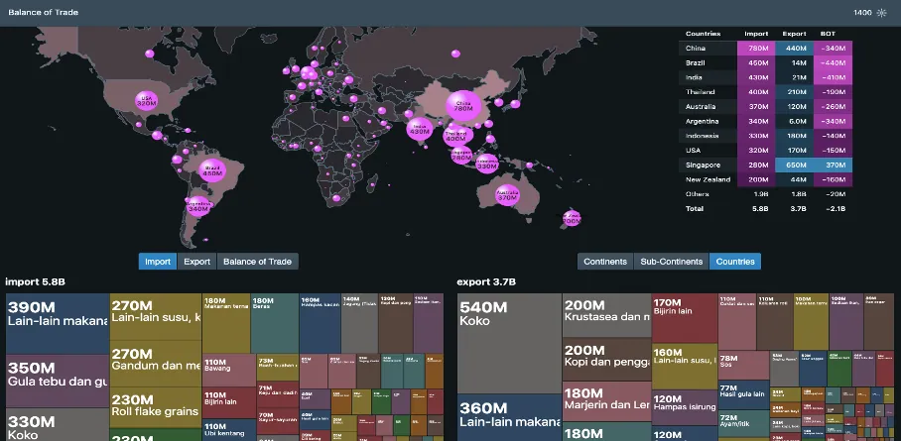
Task: Click Thailand row label in table
Action: coord(701,92)
